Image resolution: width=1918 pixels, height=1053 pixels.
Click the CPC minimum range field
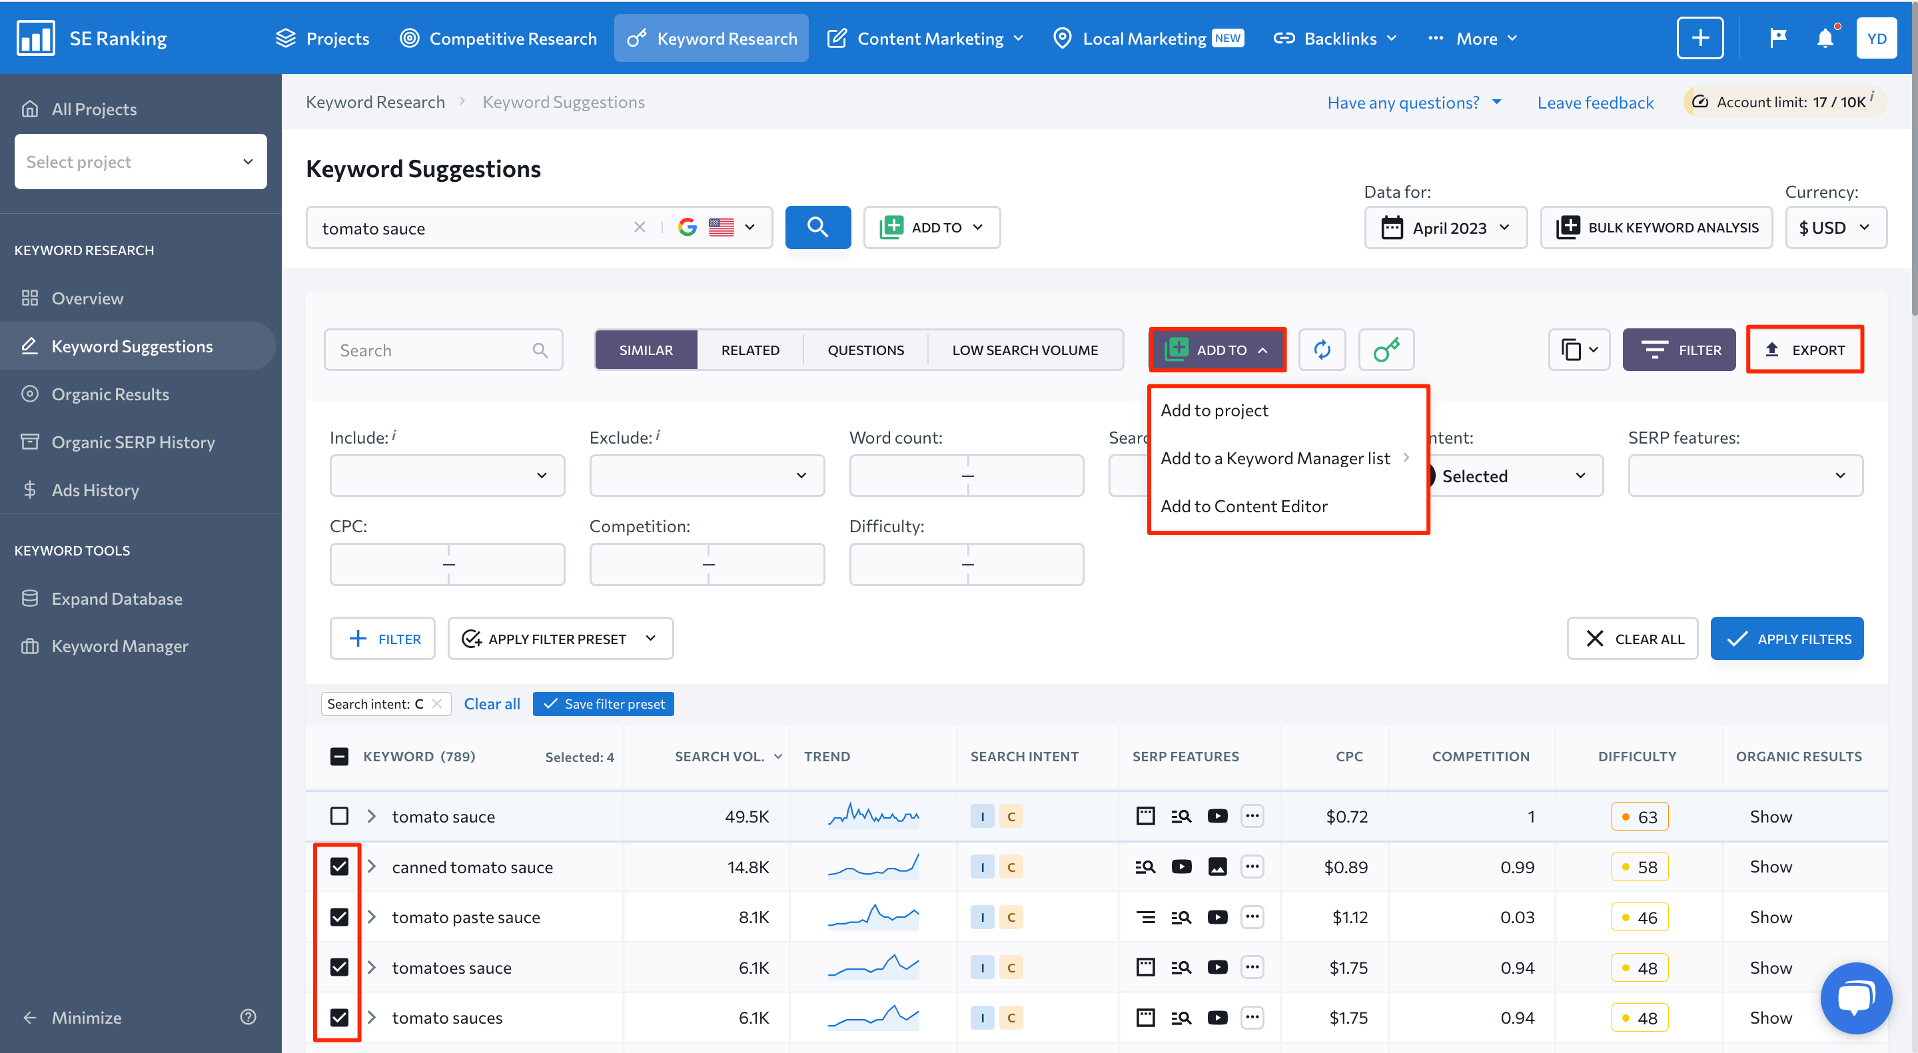(x=390, y=564)
